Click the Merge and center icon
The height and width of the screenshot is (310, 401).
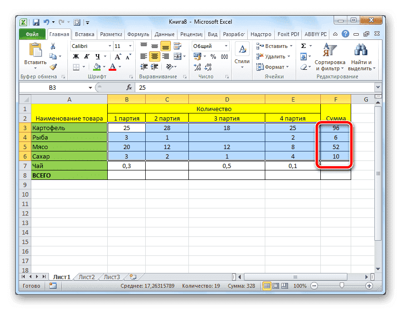coord(177,56)
